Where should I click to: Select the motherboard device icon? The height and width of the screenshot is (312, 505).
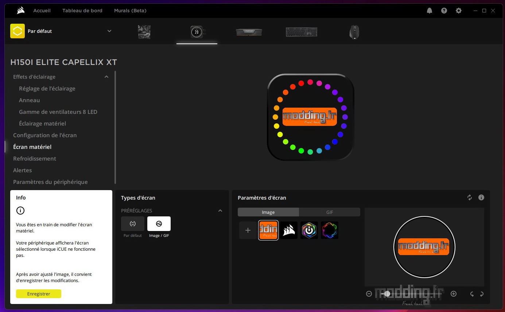[144, 32]
